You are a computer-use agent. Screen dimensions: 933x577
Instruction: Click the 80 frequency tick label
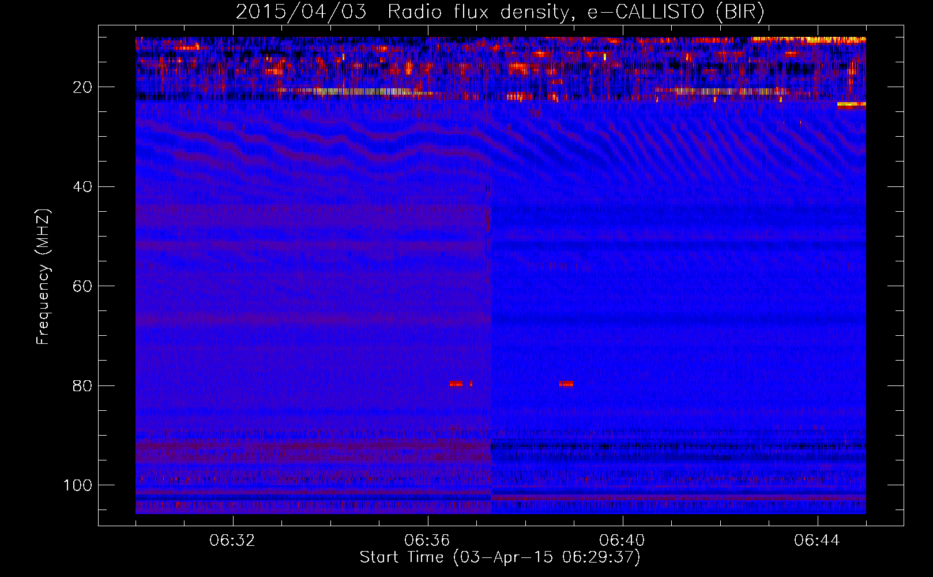pyautogui.click(x=83, y=385)
